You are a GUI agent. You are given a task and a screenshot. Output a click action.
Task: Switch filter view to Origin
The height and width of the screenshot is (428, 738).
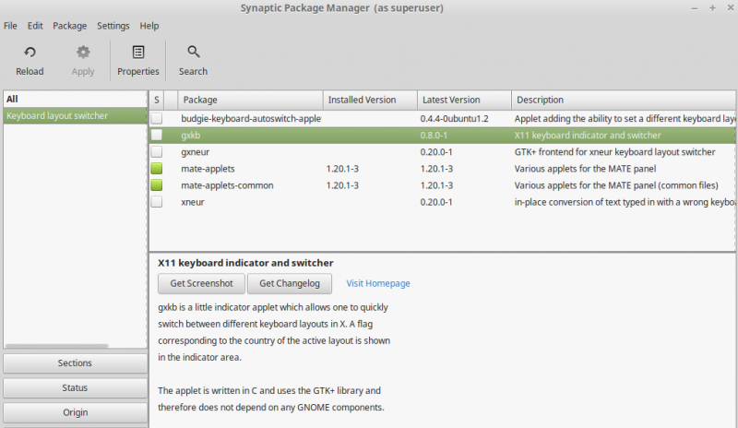point(75,412)
